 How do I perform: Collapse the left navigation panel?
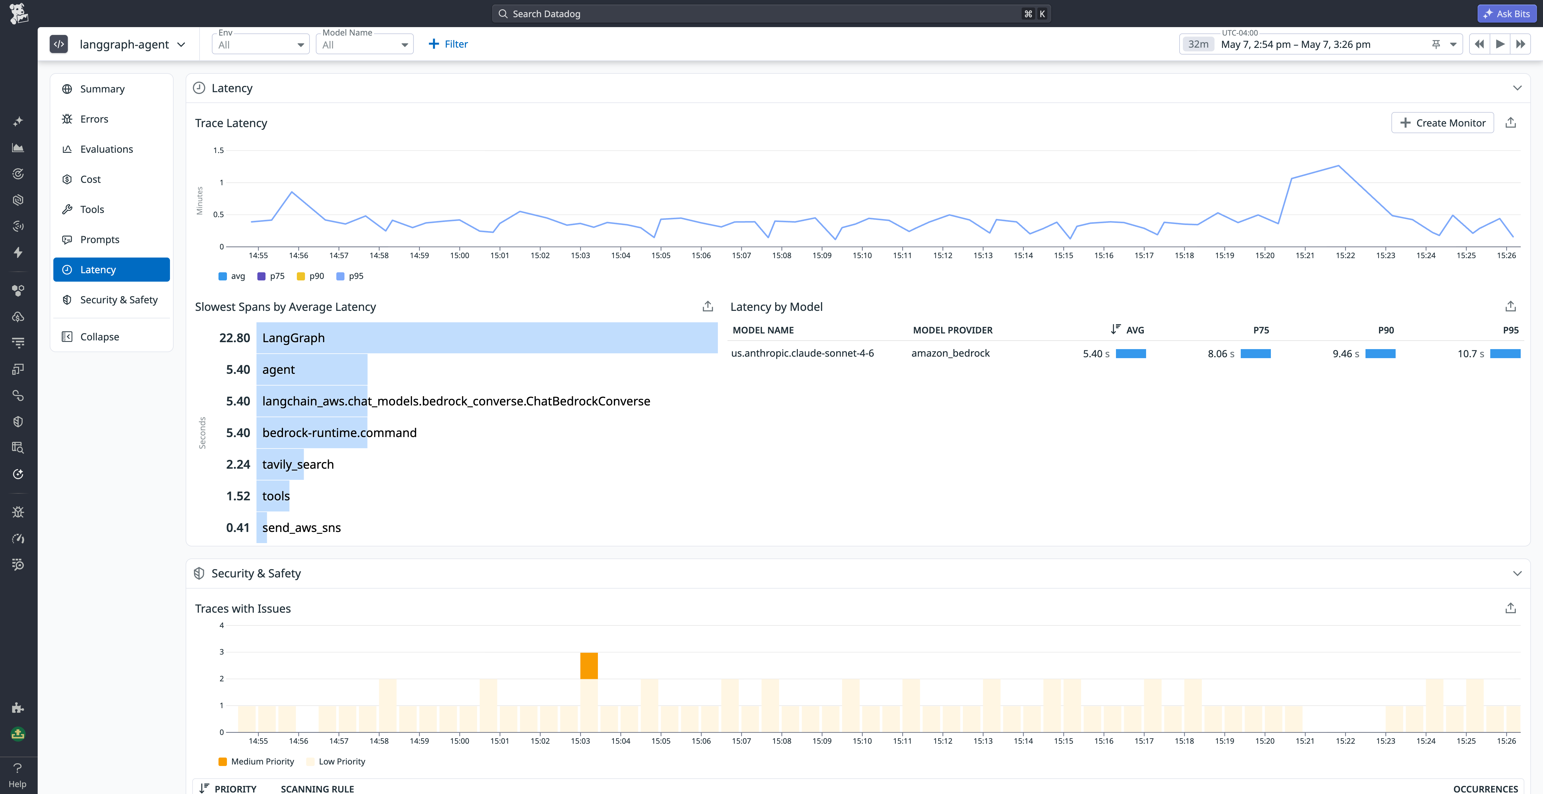point(112,336)
